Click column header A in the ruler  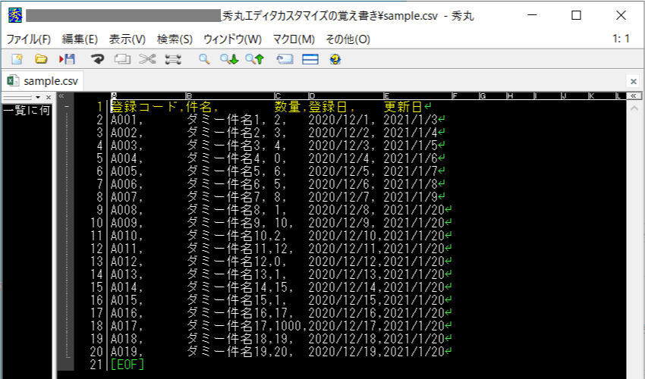click(114, 96)
